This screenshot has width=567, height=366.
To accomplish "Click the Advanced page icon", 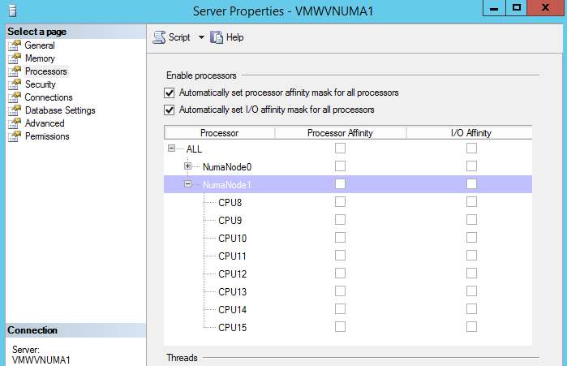I will click(x=14, y=123).
